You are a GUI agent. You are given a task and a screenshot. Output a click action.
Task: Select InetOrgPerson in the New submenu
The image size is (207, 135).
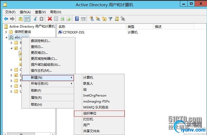[x=99, y=96]
